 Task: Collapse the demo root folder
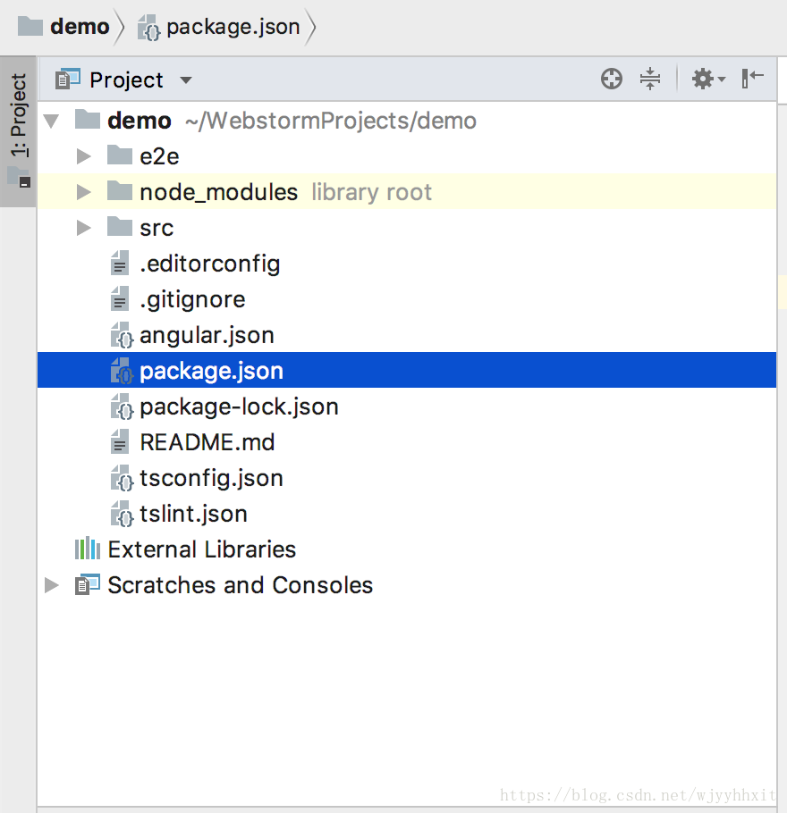click(51, 121)
